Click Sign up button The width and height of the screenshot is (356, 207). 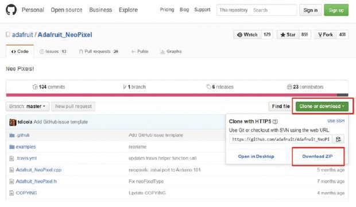pos(336,10)
